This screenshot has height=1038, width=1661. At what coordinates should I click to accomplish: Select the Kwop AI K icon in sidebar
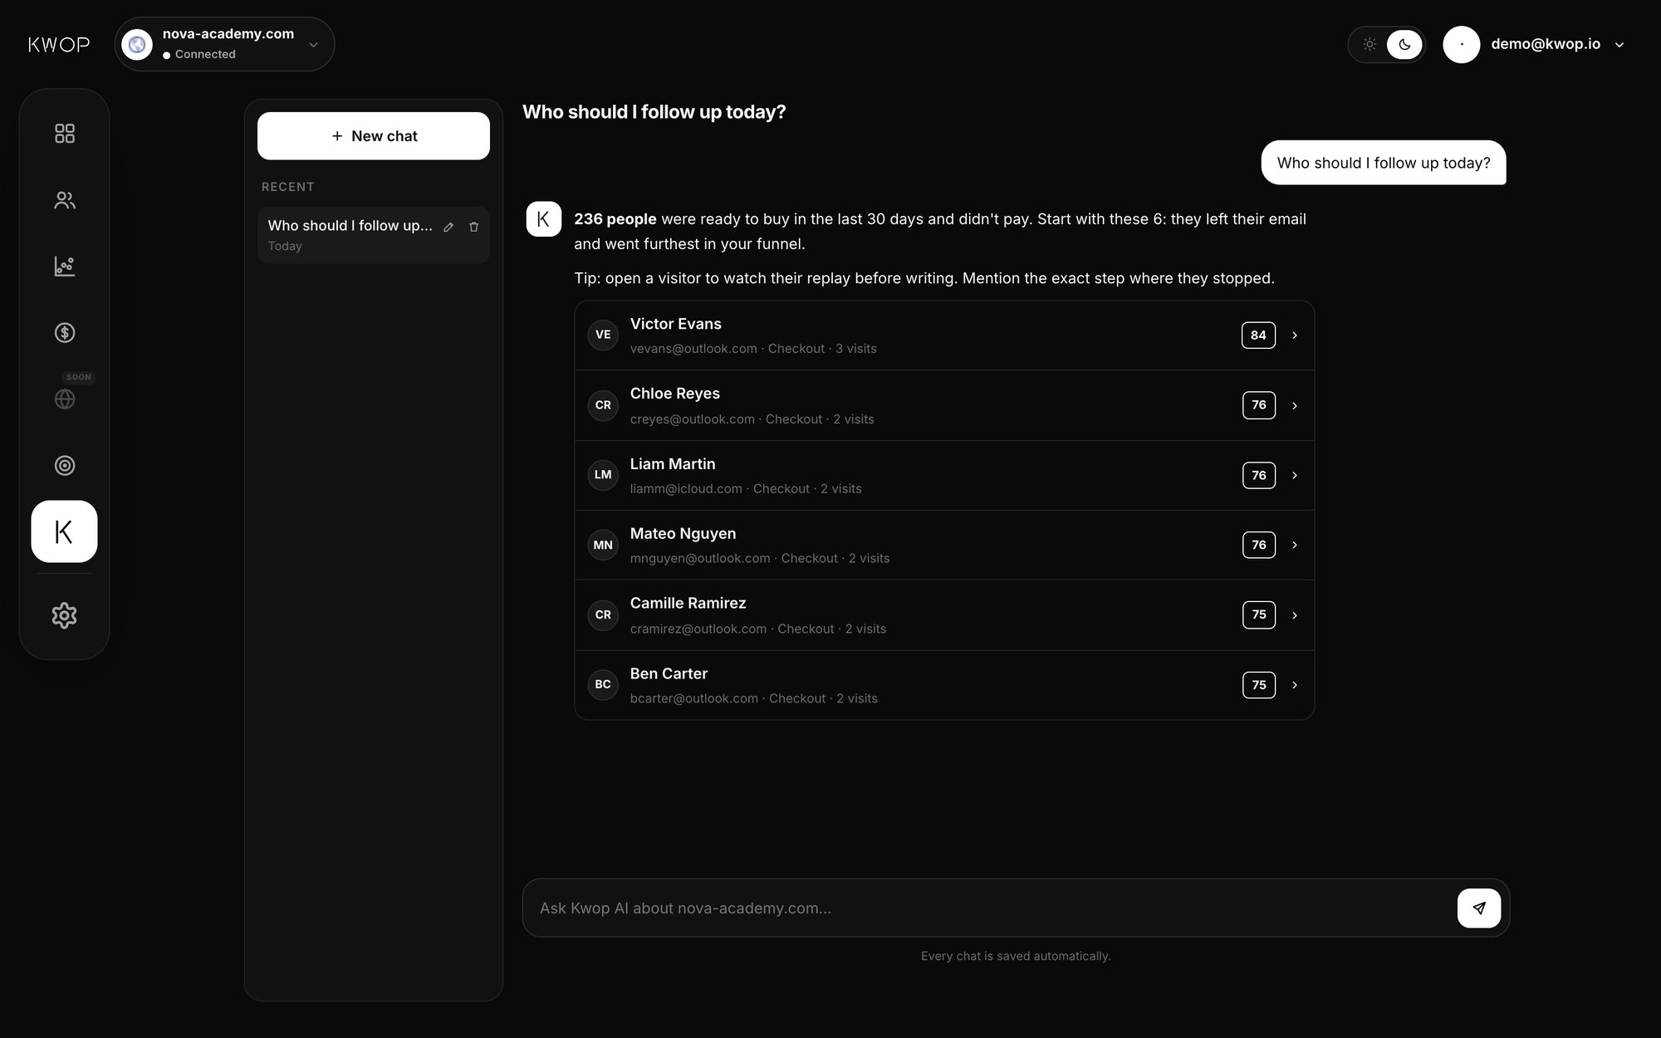[x=64, y=531]
